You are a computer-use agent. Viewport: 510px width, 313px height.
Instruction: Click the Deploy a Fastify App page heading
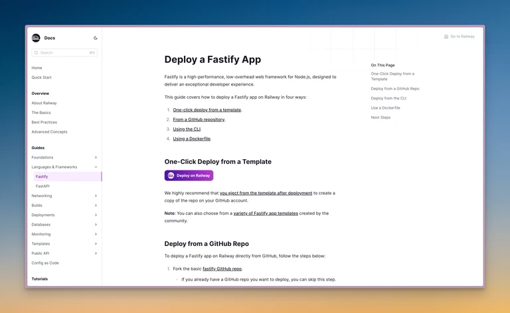pos(212,60)
